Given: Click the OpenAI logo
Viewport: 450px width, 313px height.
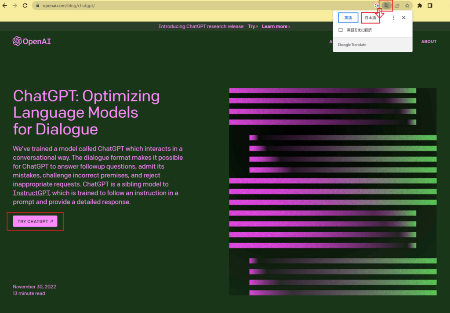Looking at the screenshot, I should tap(32, 42).
